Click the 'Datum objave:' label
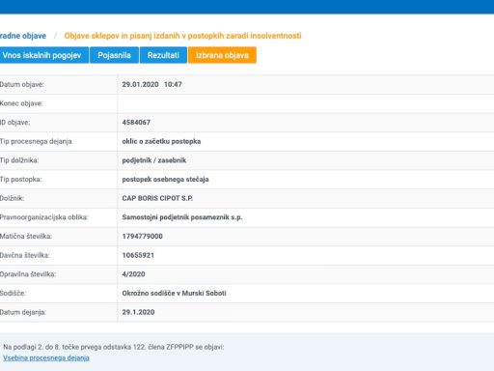Viewport: 494px width, 371px height. (22, 84)
